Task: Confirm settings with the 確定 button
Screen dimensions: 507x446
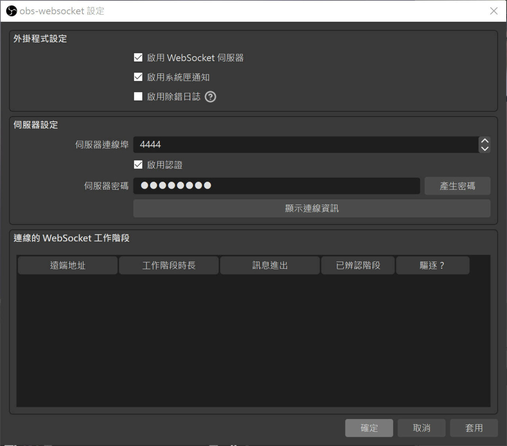Action: 369,428
